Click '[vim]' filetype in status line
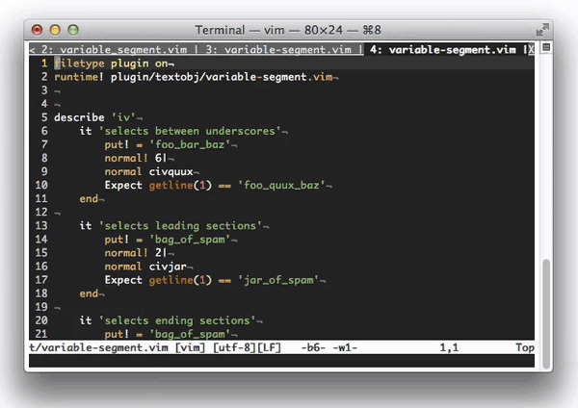The width and height of the screenshot is (578, 408). 190,347
